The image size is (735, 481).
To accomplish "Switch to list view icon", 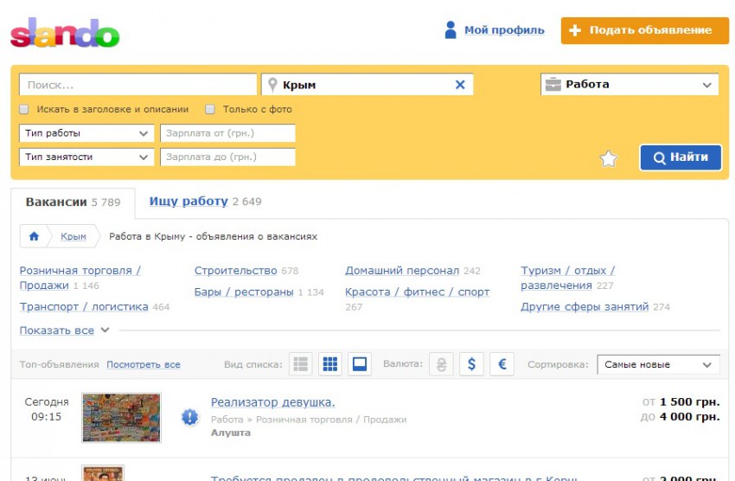I will coord(301,364).
